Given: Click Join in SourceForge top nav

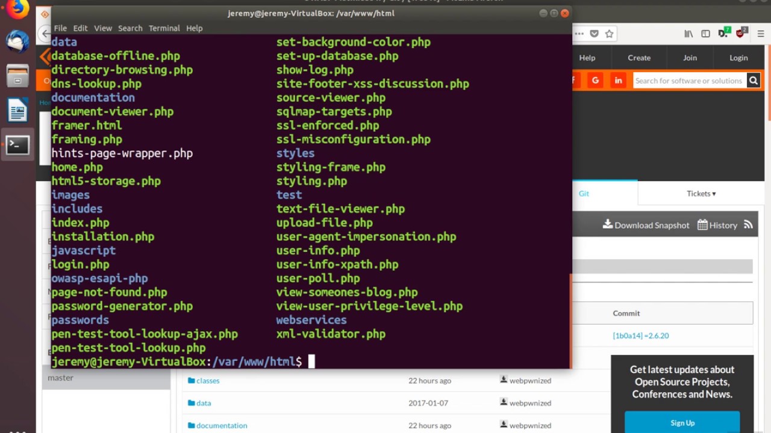Looking at the screenshot, I should (690, 58).
